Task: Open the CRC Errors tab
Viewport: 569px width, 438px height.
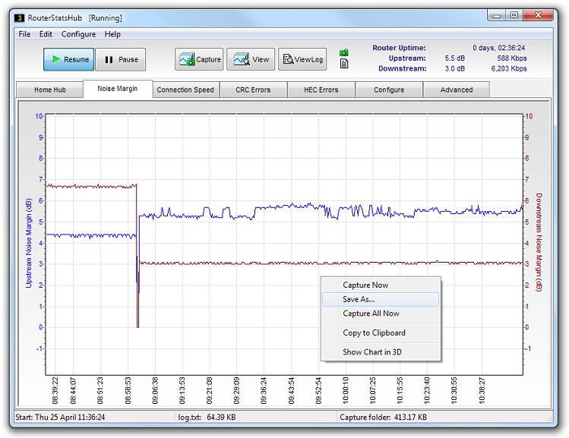Action: tap(253, 90)
